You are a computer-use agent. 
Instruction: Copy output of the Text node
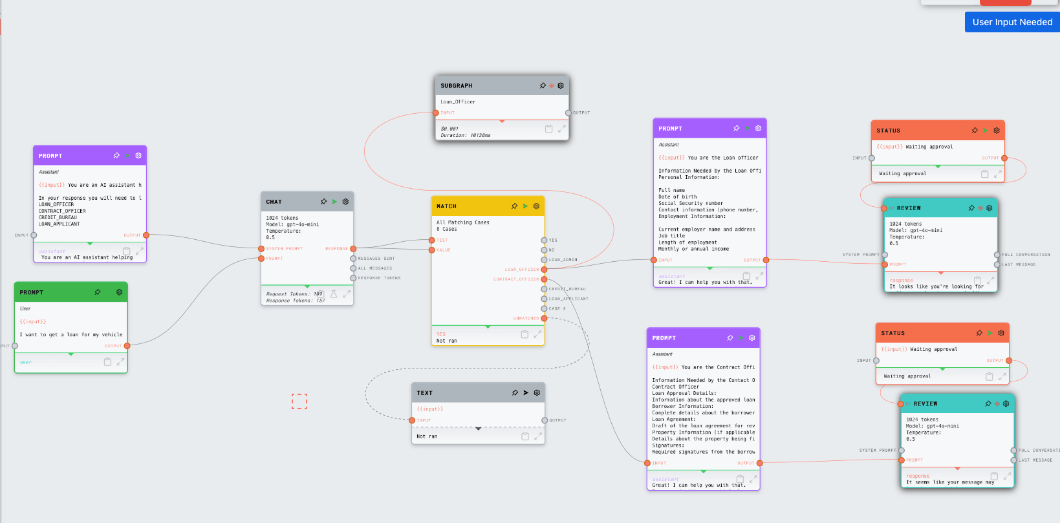[x=525, y=436]
